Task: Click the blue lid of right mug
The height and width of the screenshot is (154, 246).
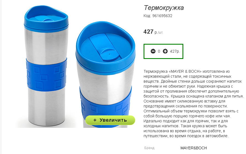Action: 105,47
